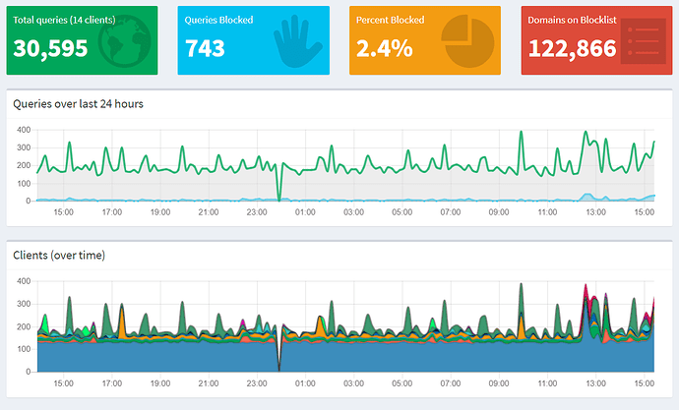Open the Queries Blocked label in blue card
Screen dimensions: 679x410
point(218,20)
